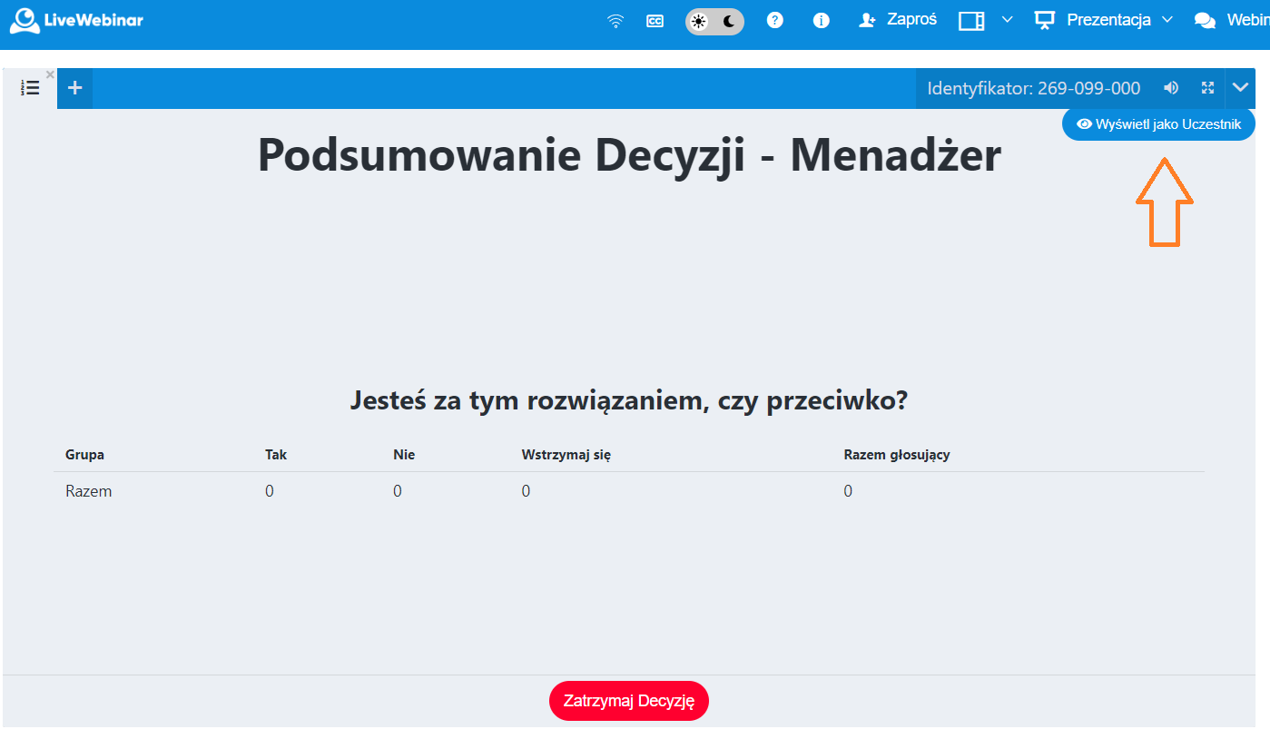
Task: Click Wyświetl jako Uczestnik view toggle
Action: click(1158, 124)
